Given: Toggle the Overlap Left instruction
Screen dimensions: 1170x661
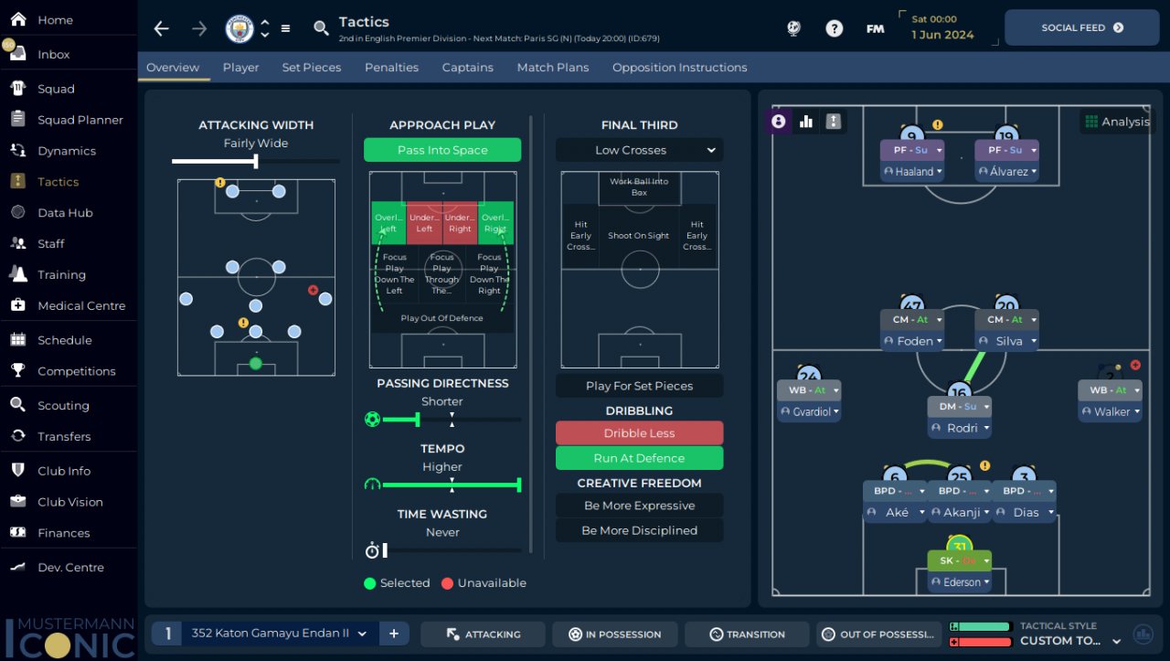Looking at the screenshot, I should pyautogui.click(x=388, y=223).
